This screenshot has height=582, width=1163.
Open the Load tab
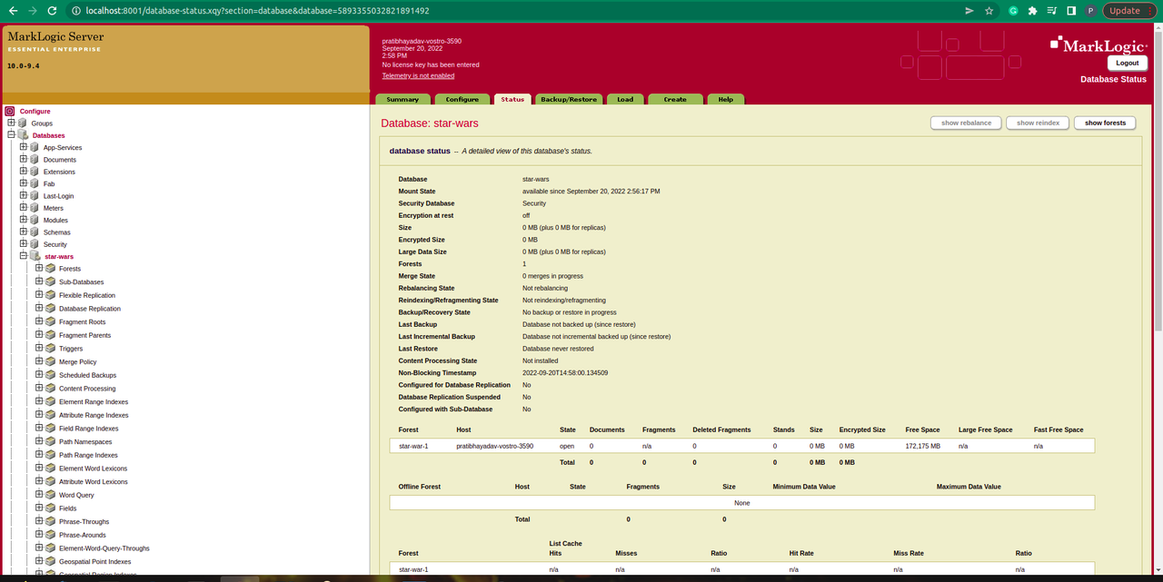625,99
